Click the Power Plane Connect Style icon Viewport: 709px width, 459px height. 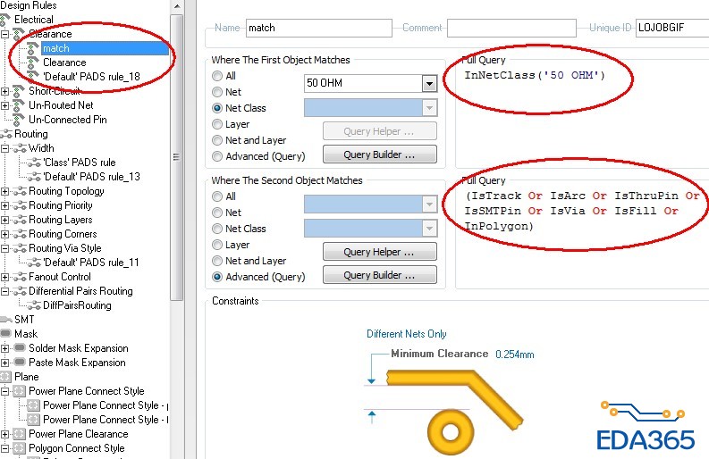click(x=20, y=391)
